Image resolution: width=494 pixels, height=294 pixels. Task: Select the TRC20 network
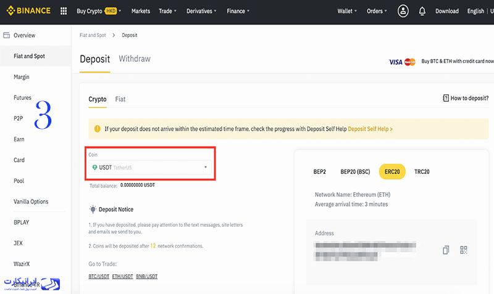click(422, 172)
